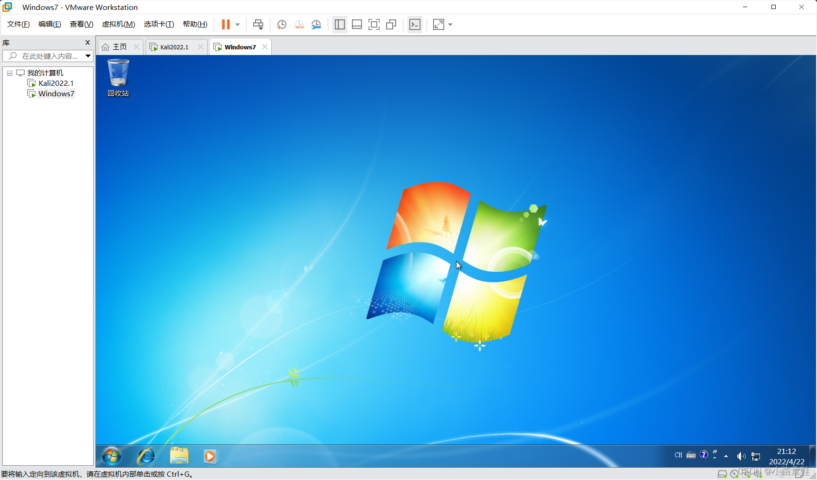The width and height of the screenshot is (817, 480).
Task: Launch Windows Media Player from taskbar
Action: [x=210, y=456]
